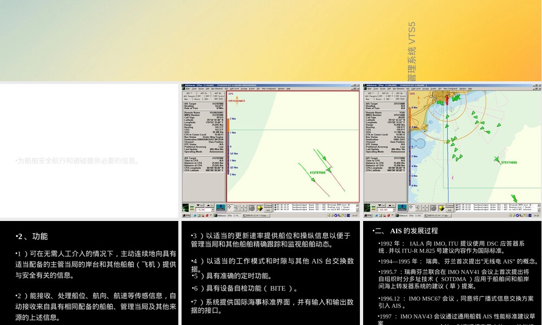This screenshot has height=325, width=542.
Task: Click Silence in the 412787000 screenshot
Action: click(x=268, y=205)
